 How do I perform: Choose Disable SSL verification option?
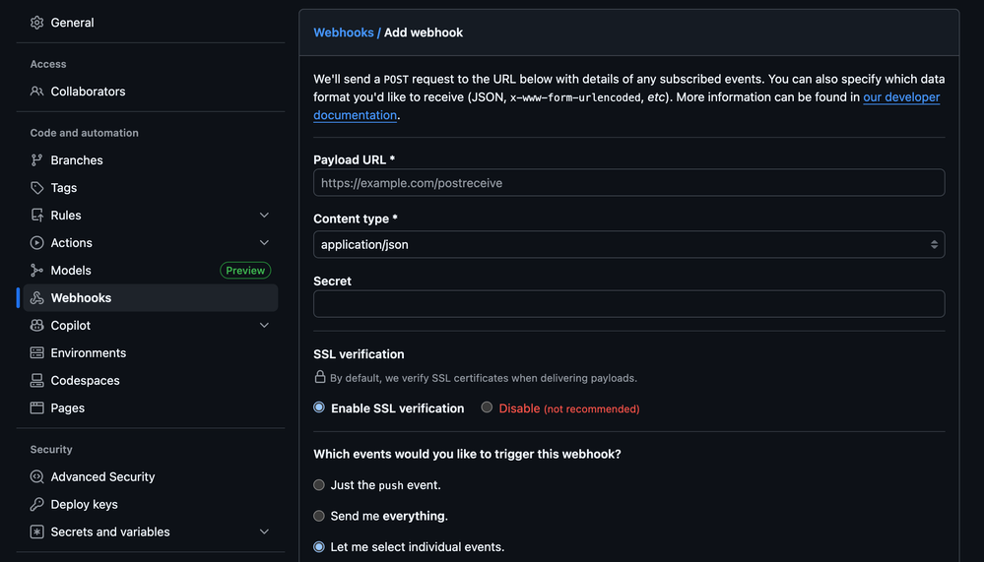pos(487,407)
